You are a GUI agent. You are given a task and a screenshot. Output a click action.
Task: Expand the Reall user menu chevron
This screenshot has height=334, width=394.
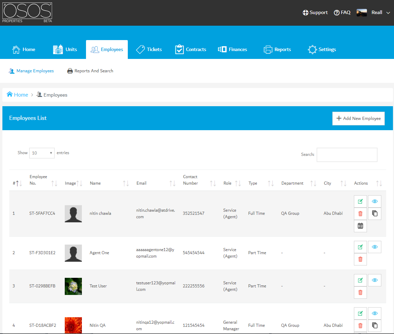(388, 13)
